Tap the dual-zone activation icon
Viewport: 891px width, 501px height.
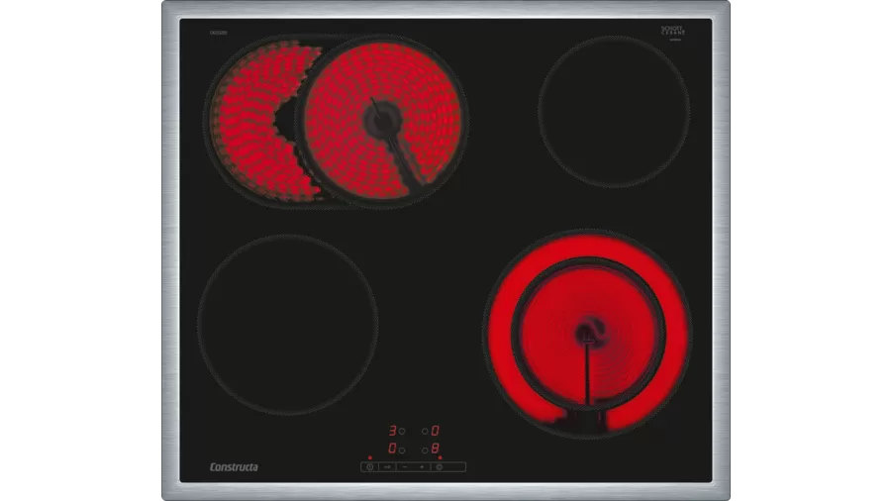click(440, 466)
